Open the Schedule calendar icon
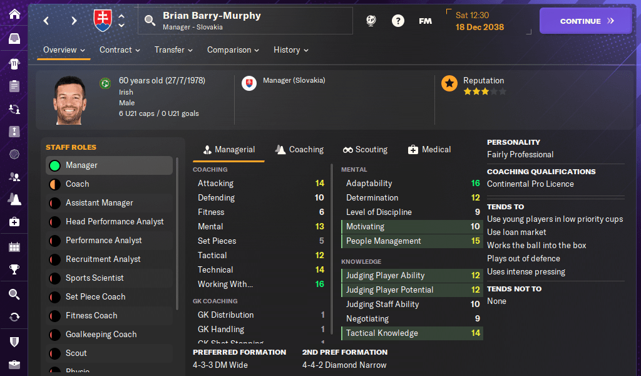The height and width of the screenshot is (376, 641). pyautogui.click(x=14, y=247)
